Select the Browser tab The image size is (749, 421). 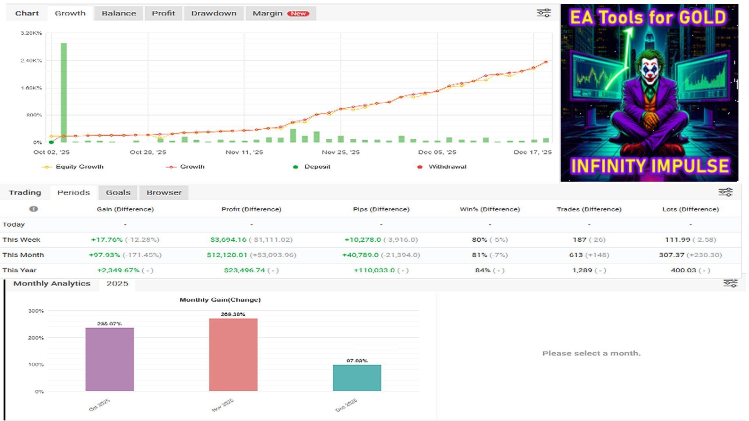(164, 193)
